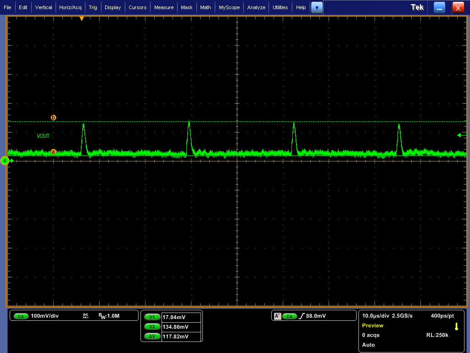Viewport: 470px width, 353px height.
Task: Click the A' trigger source indicator
Action: [x=277, y=316]
